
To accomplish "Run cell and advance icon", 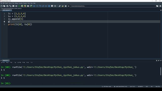I will 25,6.
